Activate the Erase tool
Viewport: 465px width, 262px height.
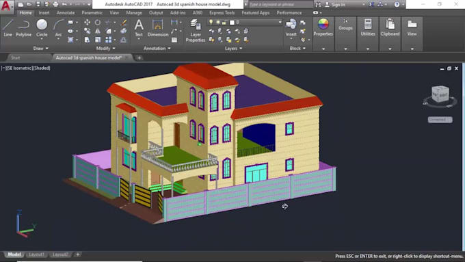point(124,23)
